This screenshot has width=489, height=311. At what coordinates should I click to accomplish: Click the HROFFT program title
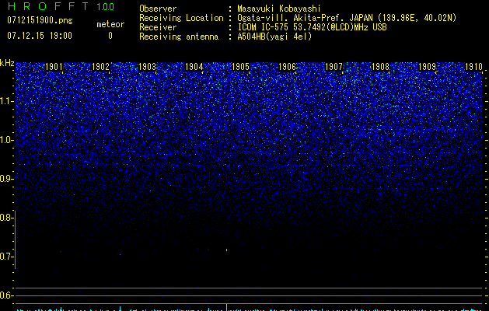(x=47, y=6)
